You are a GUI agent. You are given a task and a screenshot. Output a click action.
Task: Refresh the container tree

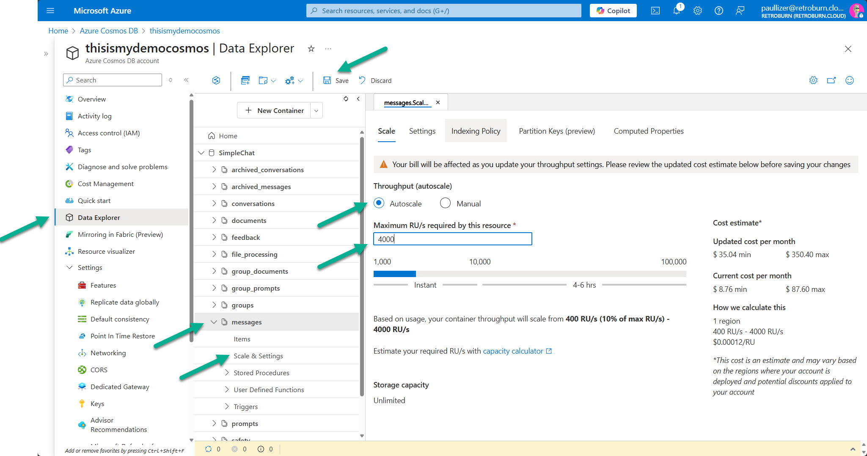[x=346, y=99]
